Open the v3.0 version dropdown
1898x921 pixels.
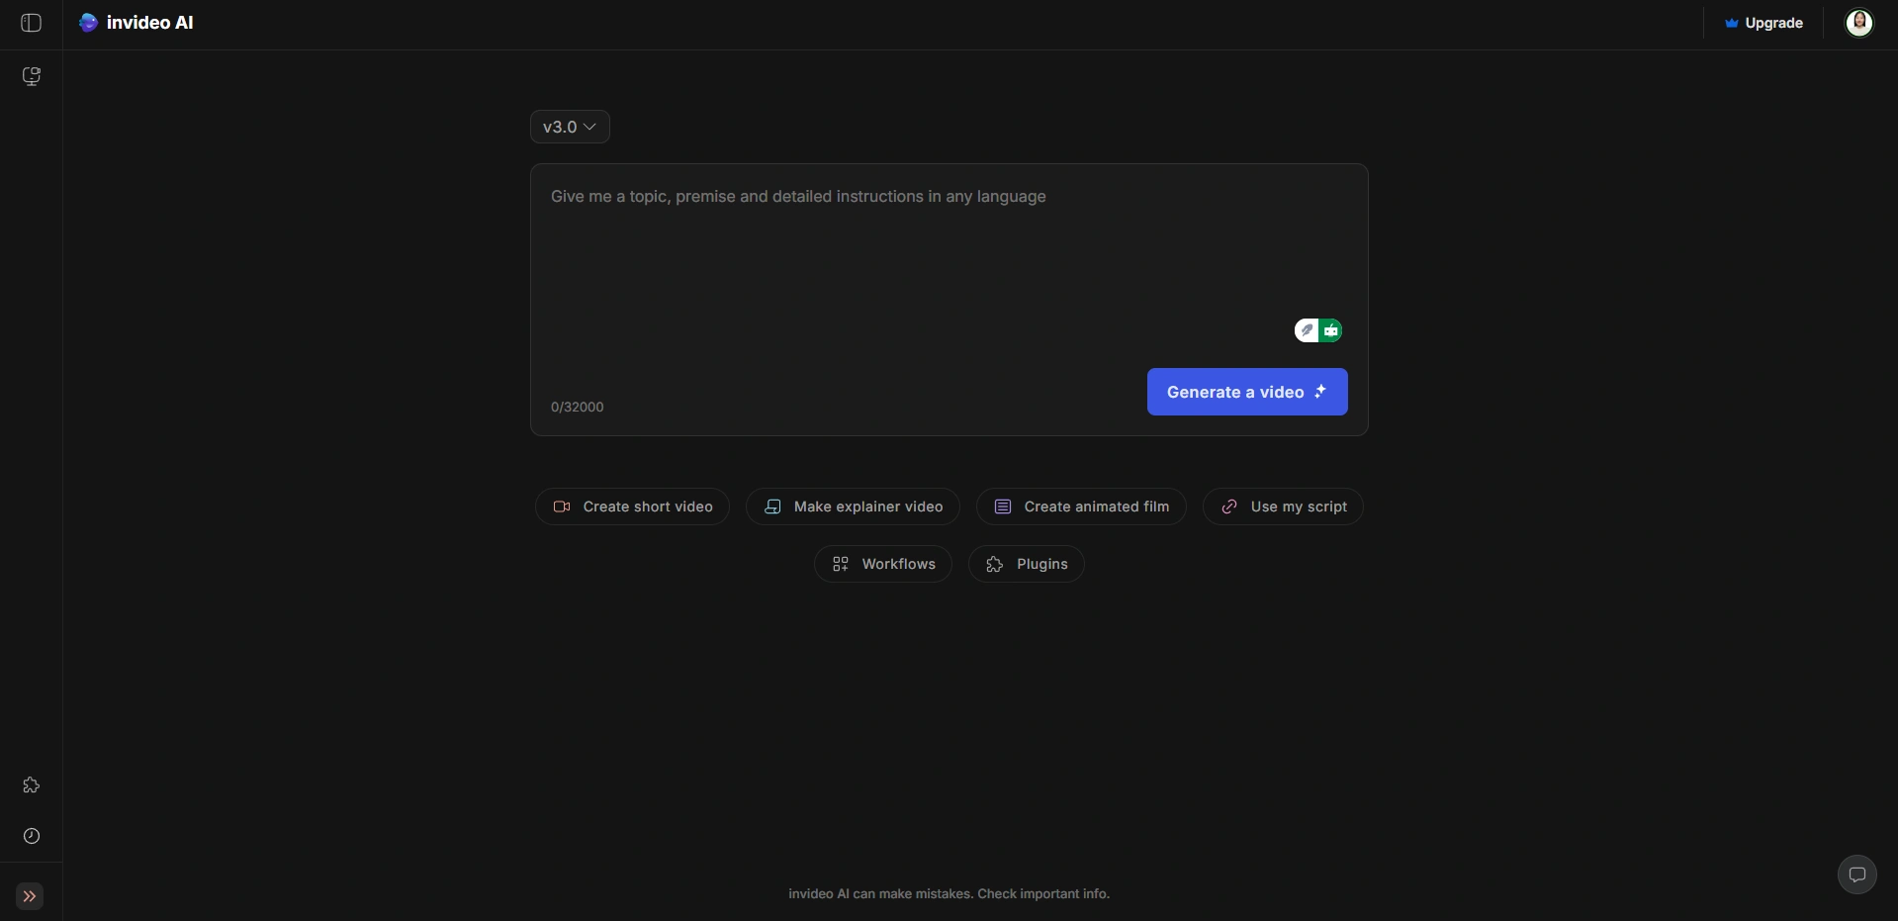click(x=570, y=127)
